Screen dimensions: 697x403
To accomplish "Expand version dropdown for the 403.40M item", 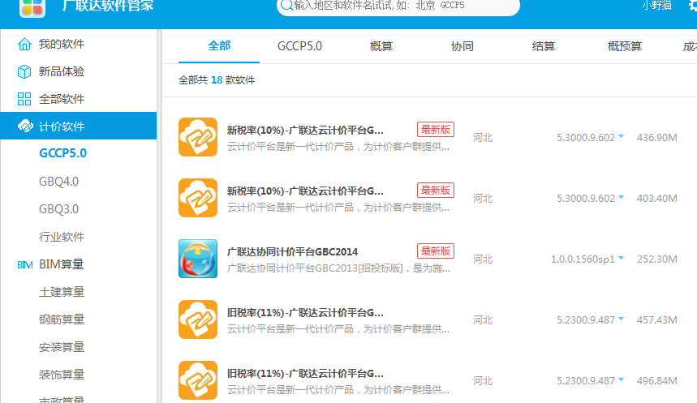I will (x=621, y=197).
